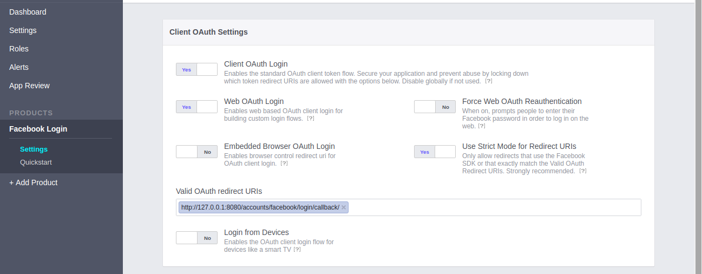
Task: Click the Use Strict Mode for Redirect URIs label
Action: pyautogui.click(x=519, y=146)
